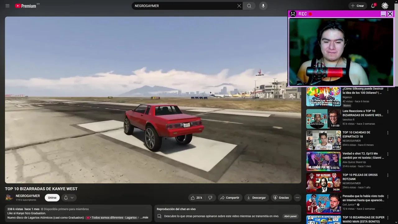The height and width of the screenshot is (224, 398).
Task: Click the magnifier search button
Action: coord(249,6)
